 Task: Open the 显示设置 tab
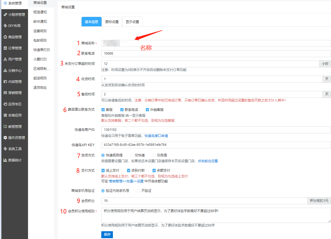tap(132, 22)
